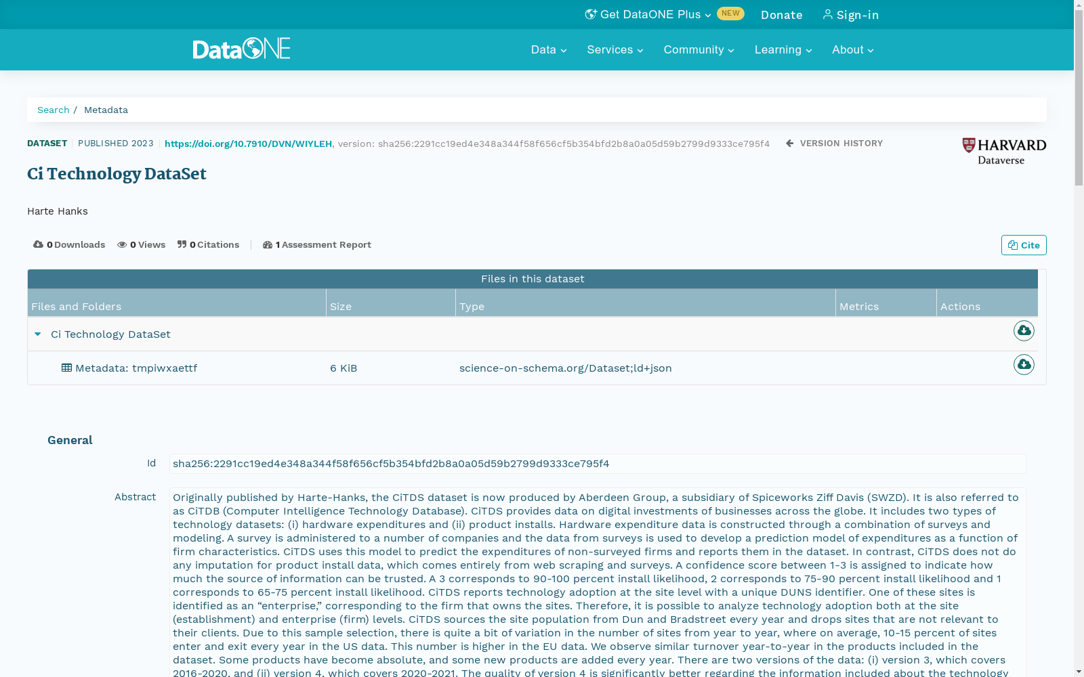Click the Citations quote icon
Image resolution: width=1084 pixels, height=677 pixels.
tap(182, 244)
